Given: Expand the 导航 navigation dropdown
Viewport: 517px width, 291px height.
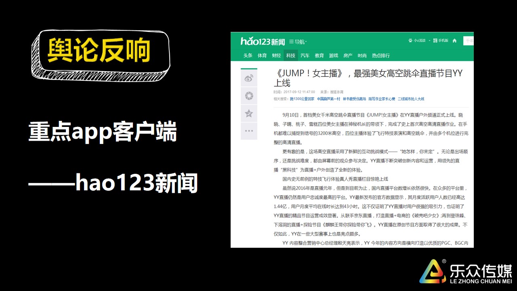Looking at the screenshot, I should pos(298,42).
